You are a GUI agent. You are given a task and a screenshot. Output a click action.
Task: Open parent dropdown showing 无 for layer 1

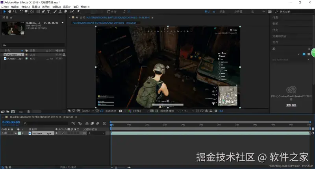point(96,133)
